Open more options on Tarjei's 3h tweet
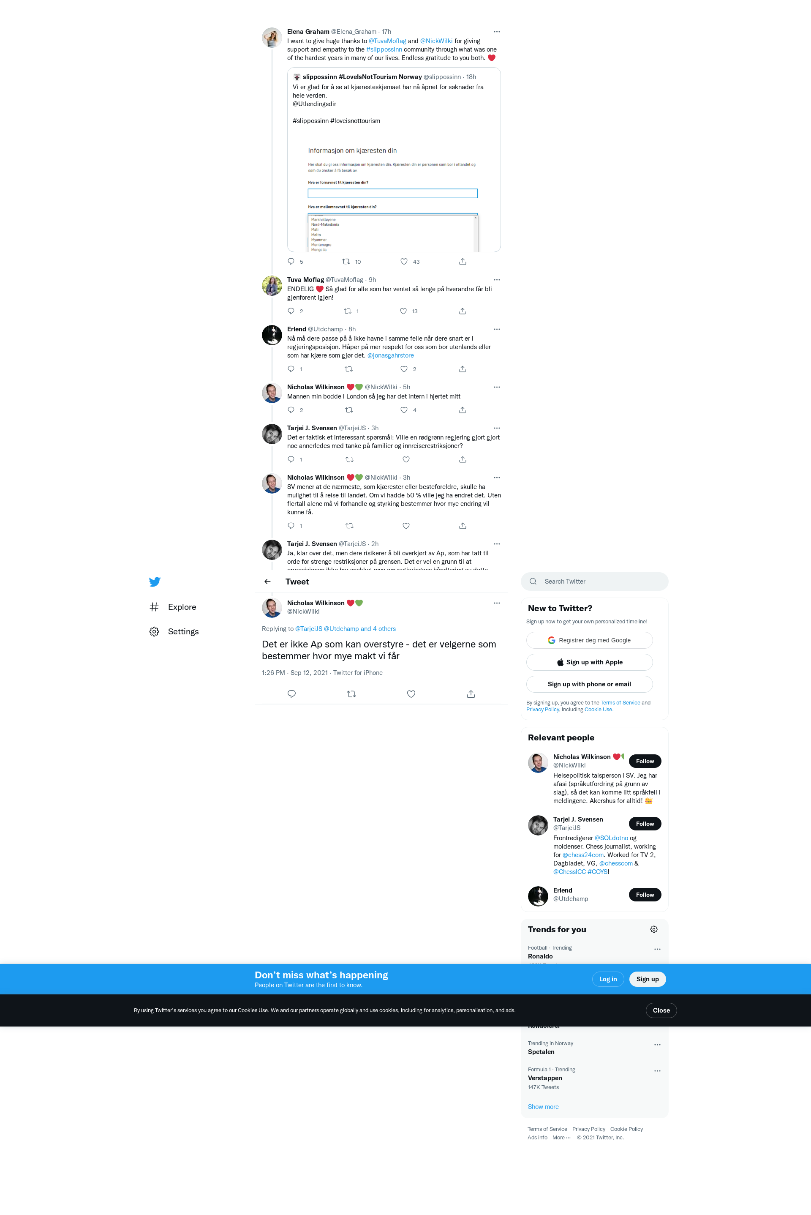Viewport: 811px width, 1215px height. 497,428
